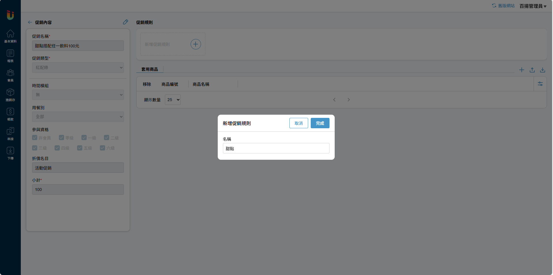553x275 pixels.
Task: Uncheck the 六級 membership checkbox
Action: click(103, 148)
